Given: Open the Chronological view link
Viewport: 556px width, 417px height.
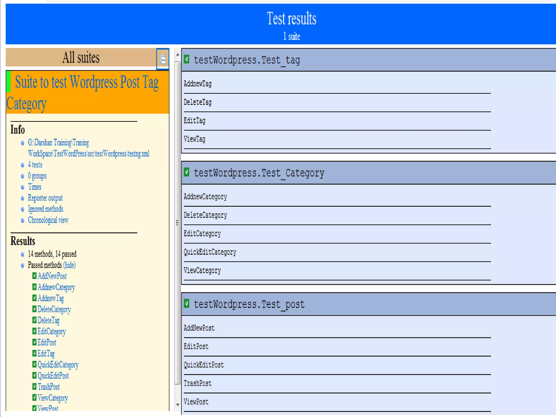Looking at the screenshot, I should pos(48,220).
